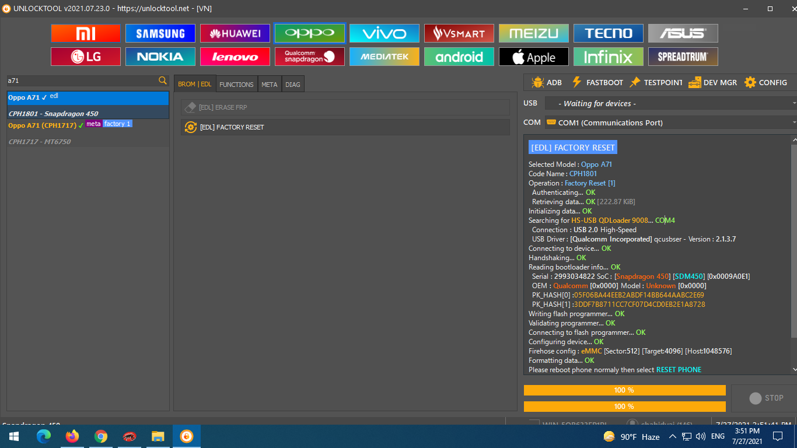Open the Windows Start menu
This screenshot has height=448, width=797.
coord(13,436)
